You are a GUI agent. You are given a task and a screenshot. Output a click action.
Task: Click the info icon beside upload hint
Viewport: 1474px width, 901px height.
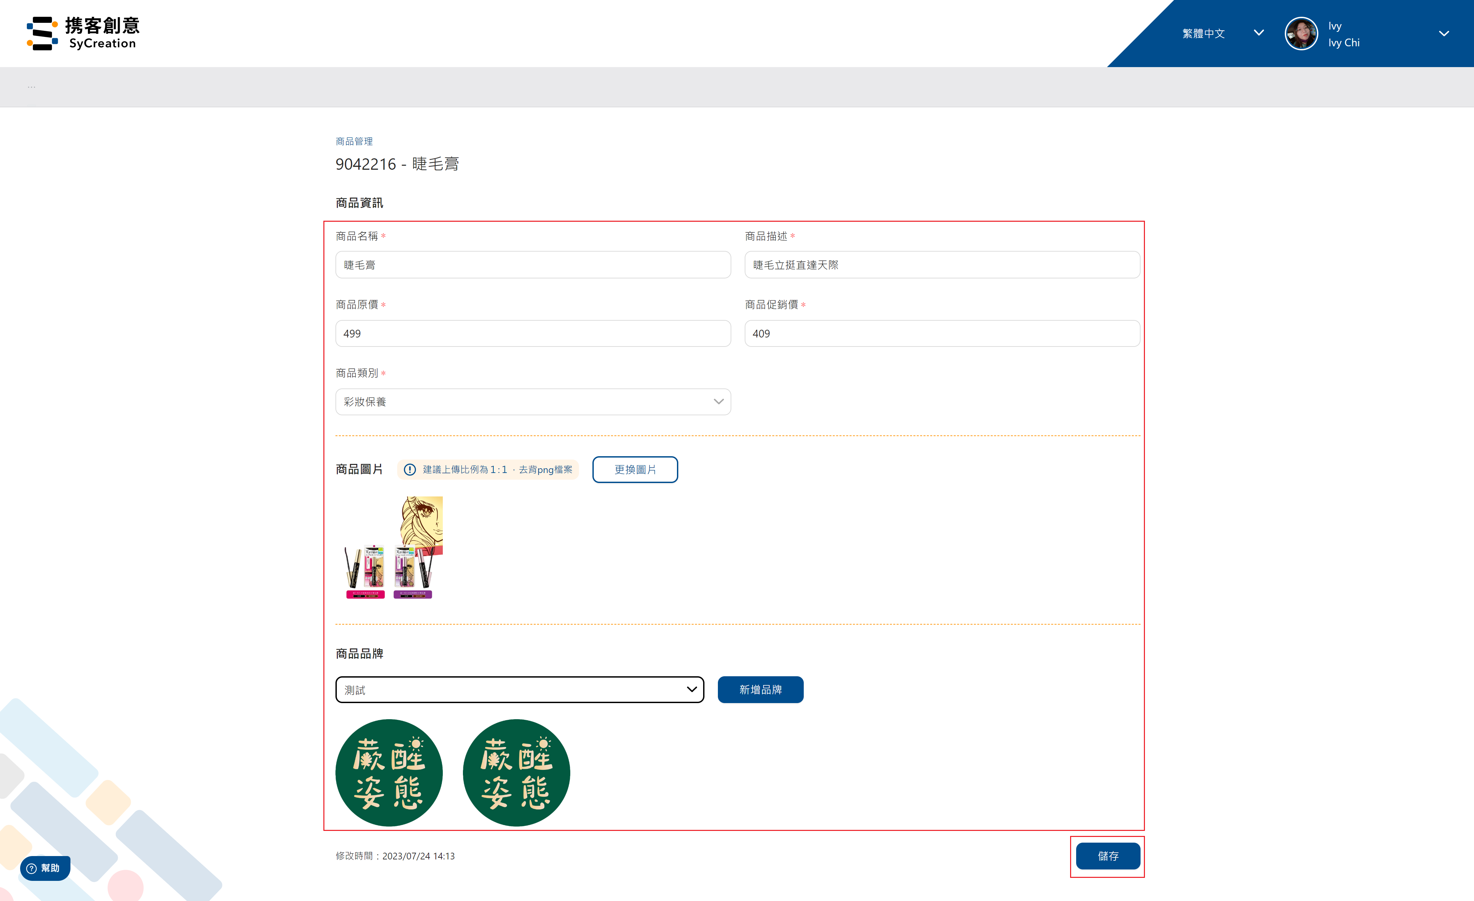point(410,470)
